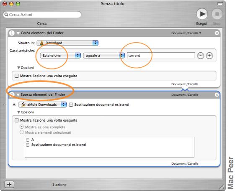
Task: Delete the Sposta elementi del Finder action
Action: tap(217, 95)
